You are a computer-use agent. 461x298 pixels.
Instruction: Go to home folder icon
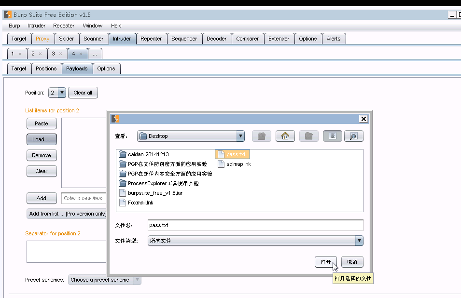click(x=285, y=136)
